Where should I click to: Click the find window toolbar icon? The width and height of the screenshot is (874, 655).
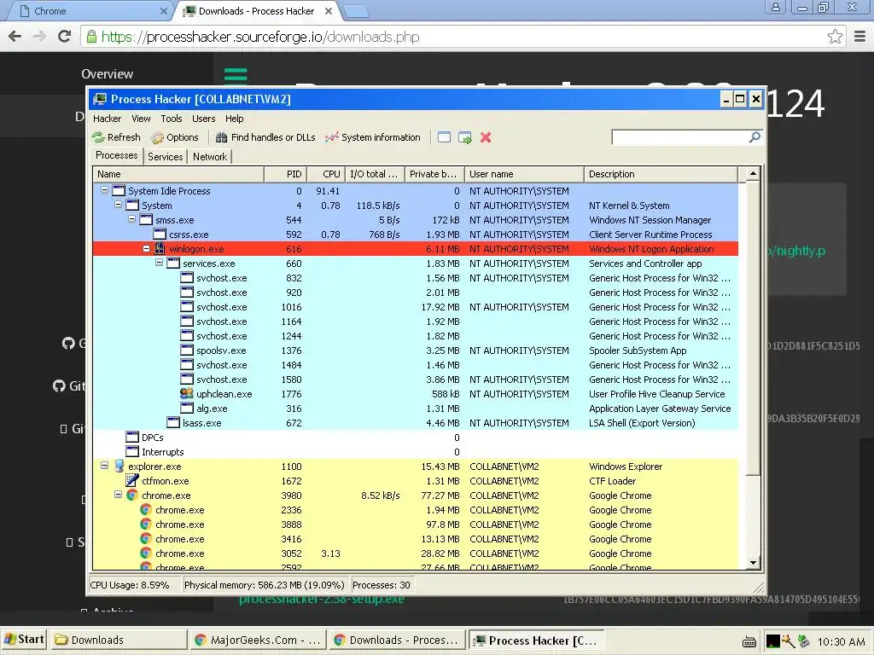coord(444,137)
